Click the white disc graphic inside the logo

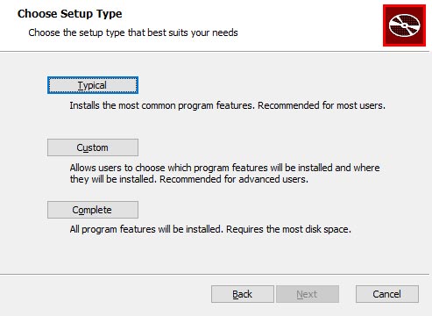click(x=405, y=25)
